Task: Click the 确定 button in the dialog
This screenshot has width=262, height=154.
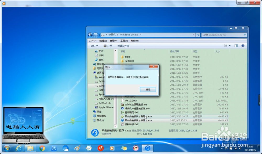Action: (148, 90)
